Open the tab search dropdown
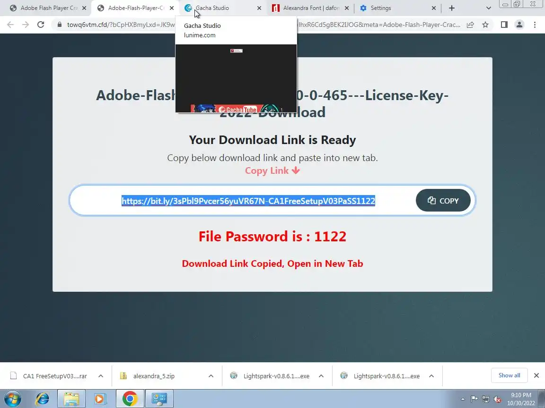Viewport: 545px width, 408px height. [488, 8]
